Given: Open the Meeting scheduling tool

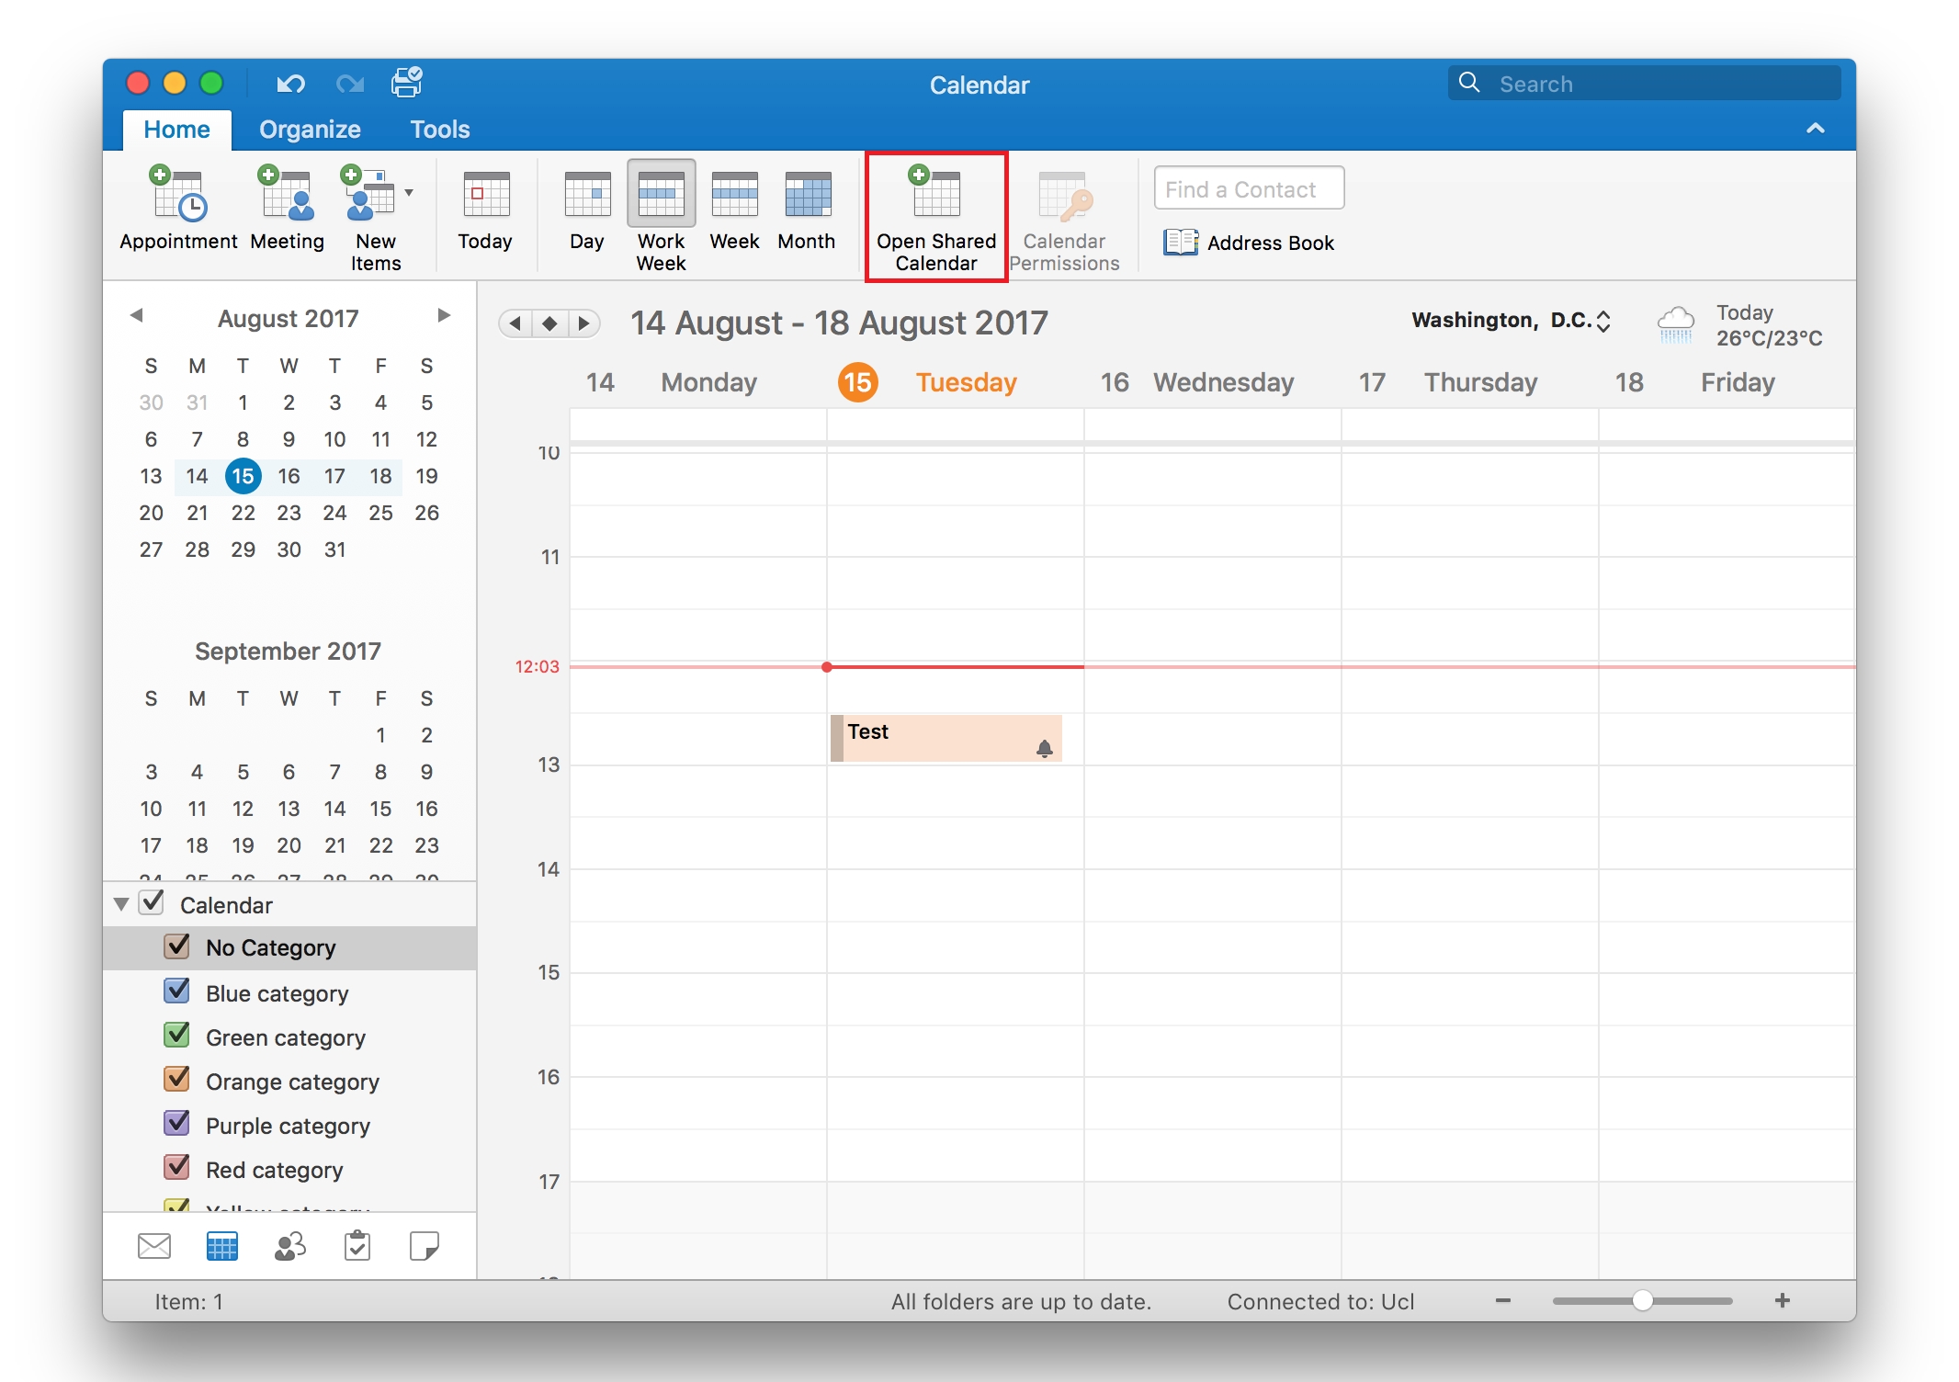Looking at the screenshot, I should 287,211.
